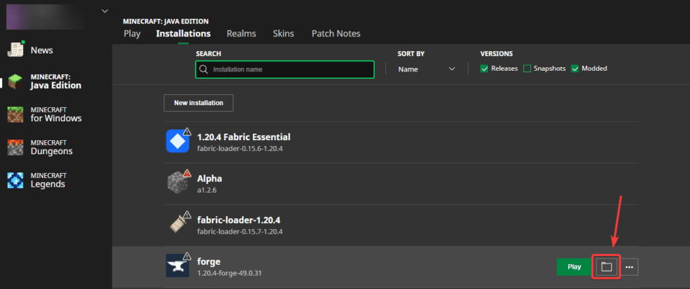Click the New installation button

(x=198, y=103)
